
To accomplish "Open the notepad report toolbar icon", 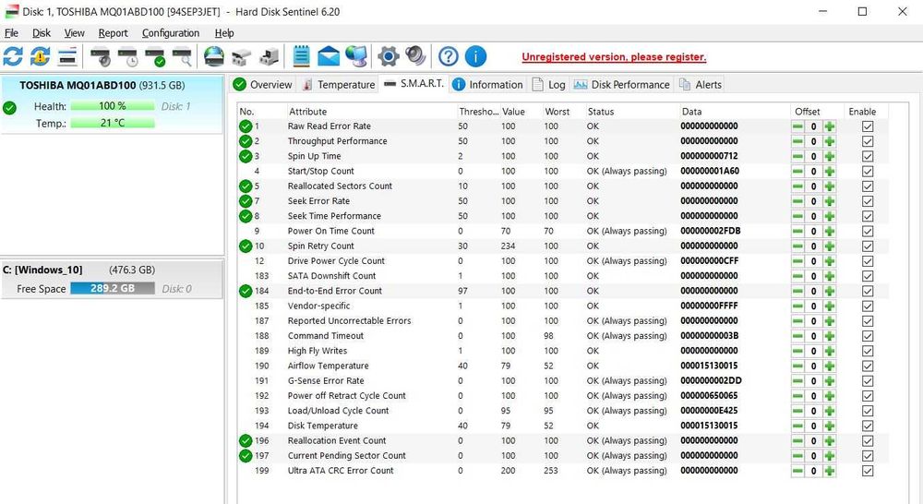I will 301,56.
